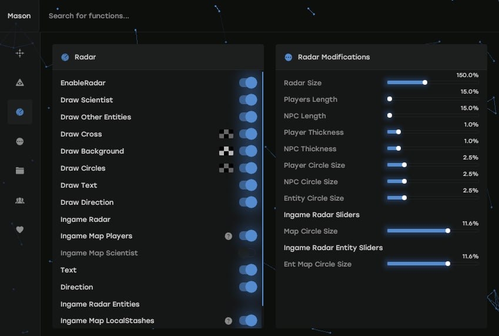Click the crosshair arrows icon in sidebar
The height and width of the screenshot is (336, 499).
point(19,54)
